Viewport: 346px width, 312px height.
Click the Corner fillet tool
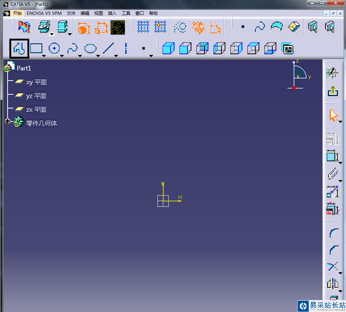point(334,233)
